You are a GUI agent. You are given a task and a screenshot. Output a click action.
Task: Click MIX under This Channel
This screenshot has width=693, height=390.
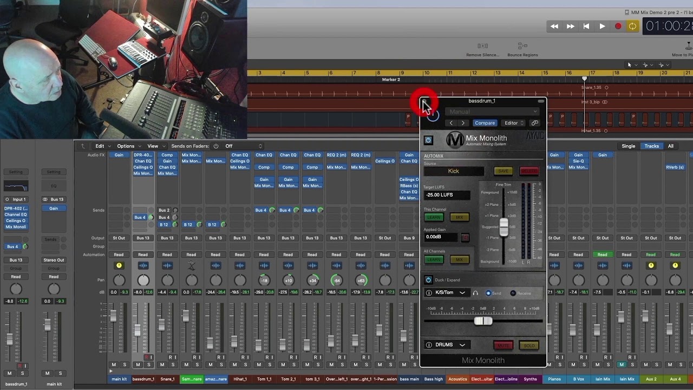tap(459, 217)
